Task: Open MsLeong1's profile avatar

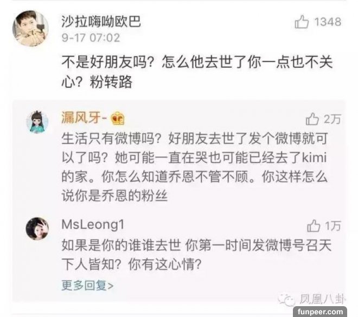Action: pyautogui.click(x=37, y=229)
